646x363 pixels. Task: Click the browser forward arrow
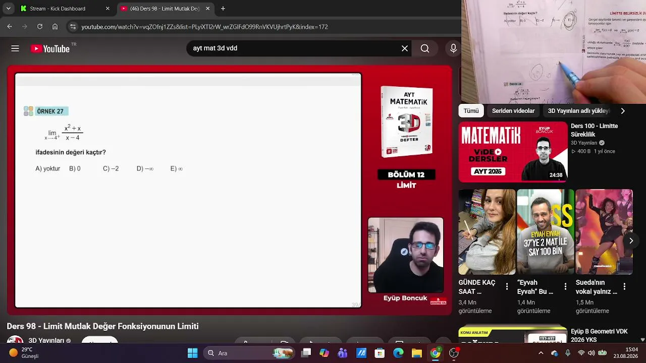(24, 27)
